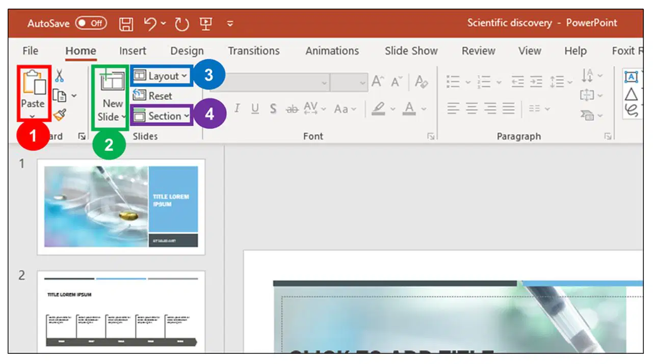Switch to the Home tab
This screenshot has width=653, height=364.
[81, 51]
